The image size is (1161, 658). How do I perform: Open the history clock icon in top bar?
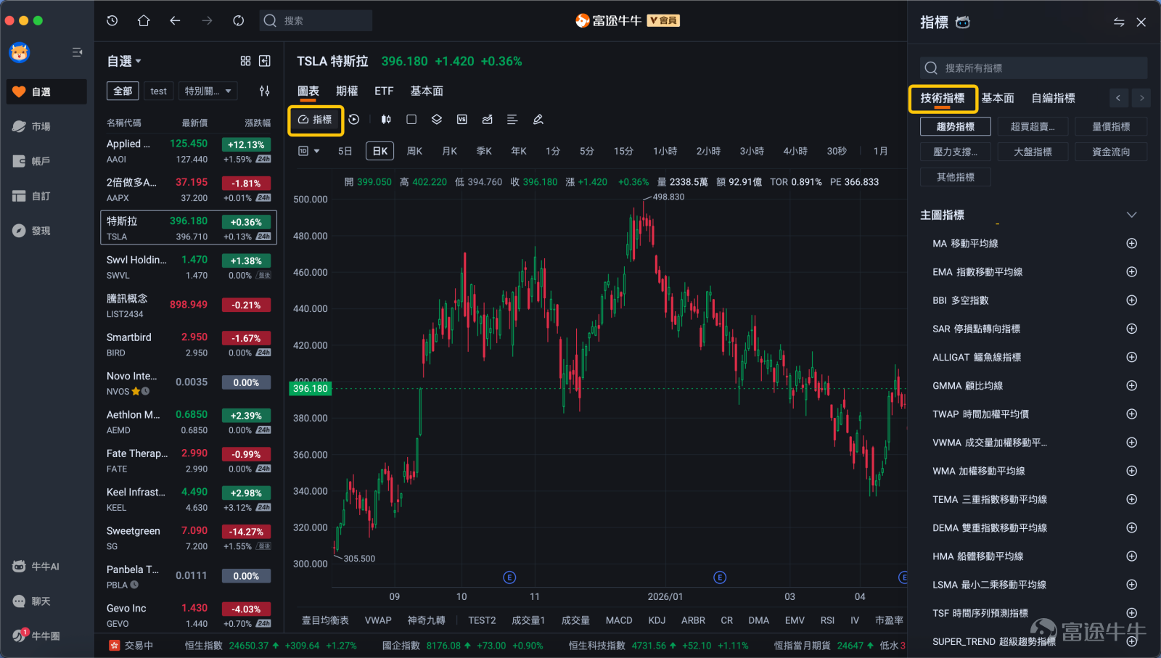(x=112, y=20)
